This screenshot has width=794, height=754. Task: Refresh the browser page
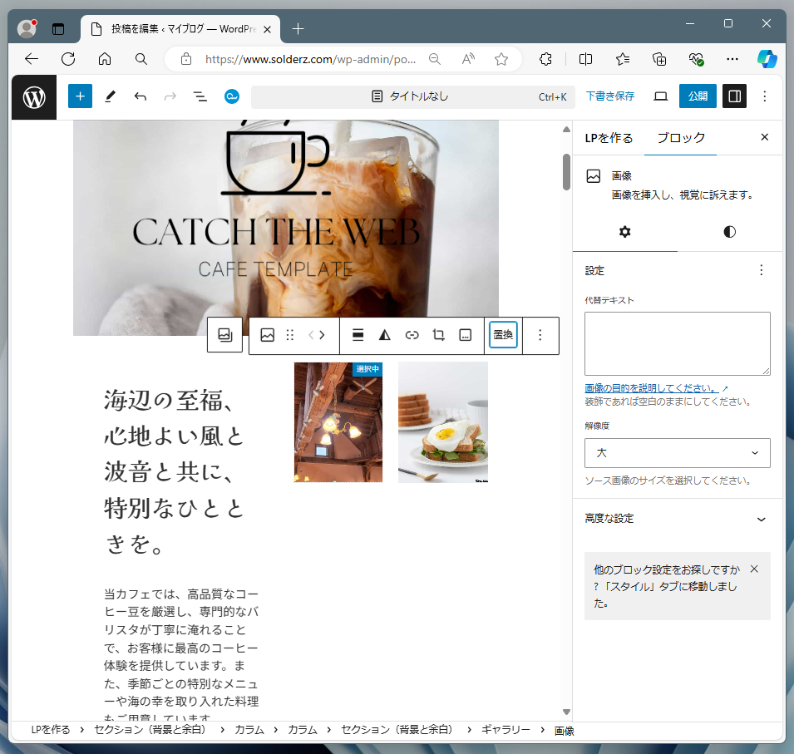68,59
